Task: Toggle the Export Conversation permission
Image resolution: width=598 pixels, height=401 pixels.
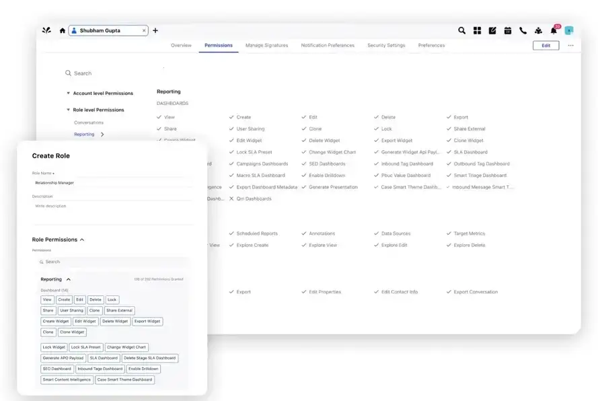Action: pos(449,291)
